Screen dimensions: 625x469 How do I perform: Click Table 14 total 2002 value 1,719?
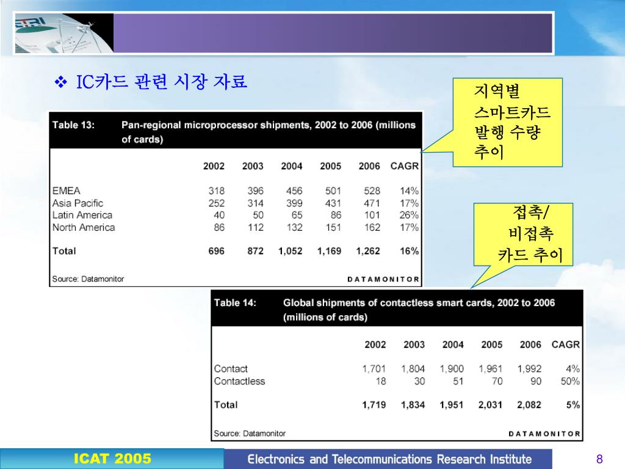[x=374, y=405]
